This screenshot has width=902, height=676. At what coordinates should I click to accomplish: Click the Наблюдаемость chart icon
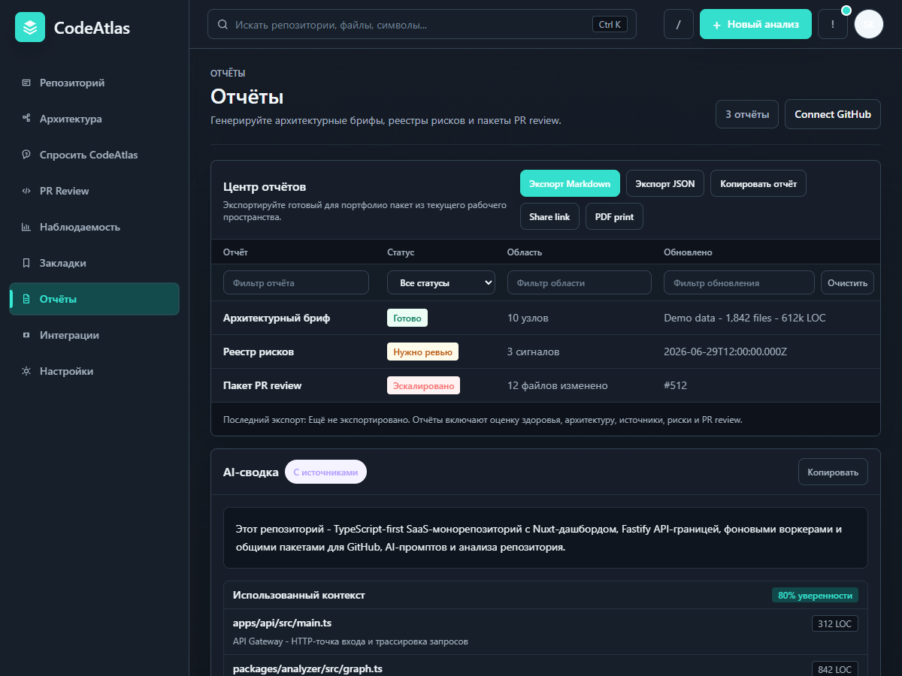(26, 227)
